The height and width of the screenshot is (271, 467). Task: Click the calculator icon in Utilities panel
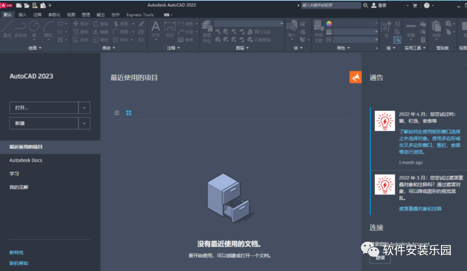[423, 40]
